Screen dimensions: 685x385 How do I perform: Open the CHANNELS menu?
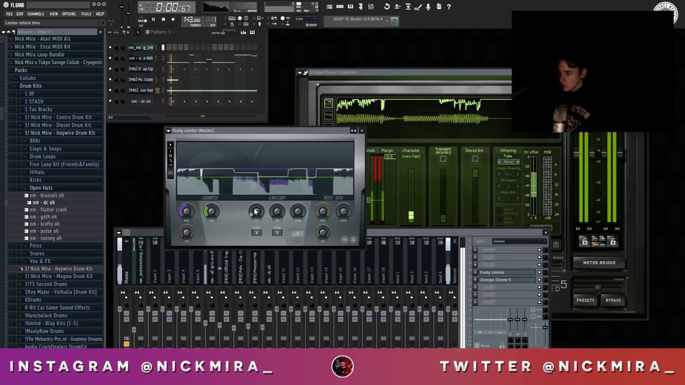(35, 14)
